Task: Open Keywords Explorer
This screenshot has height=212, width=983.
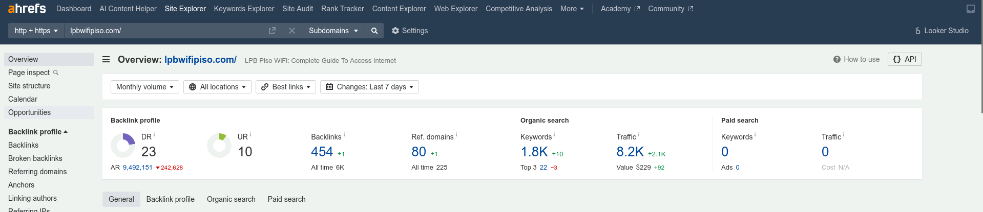Action: (x=244, y=9)
